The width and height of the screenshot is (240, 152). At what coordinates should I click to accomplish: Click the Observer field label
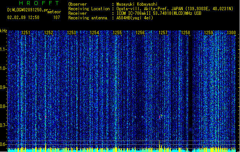coord(77,4)
